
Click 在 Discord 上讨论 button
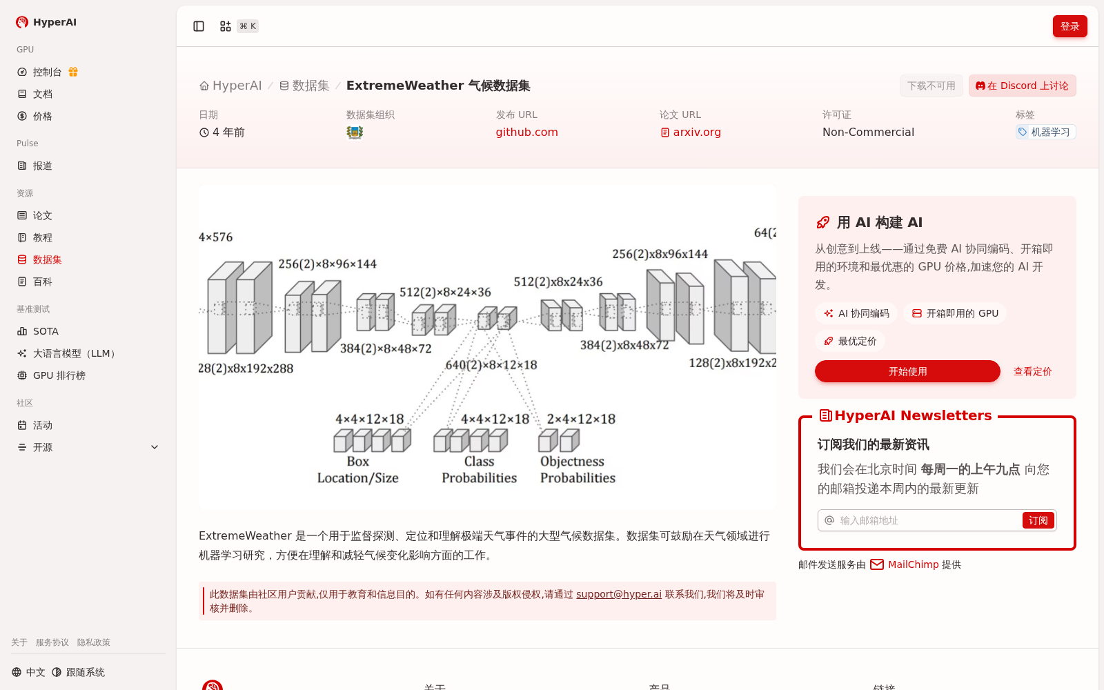point(1022,86)
